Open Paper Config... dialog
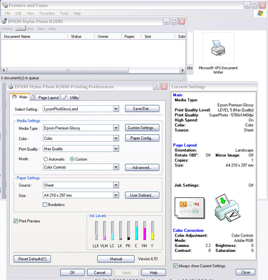The width and height of the screenshot is (268, 280). tap(142, 138)
